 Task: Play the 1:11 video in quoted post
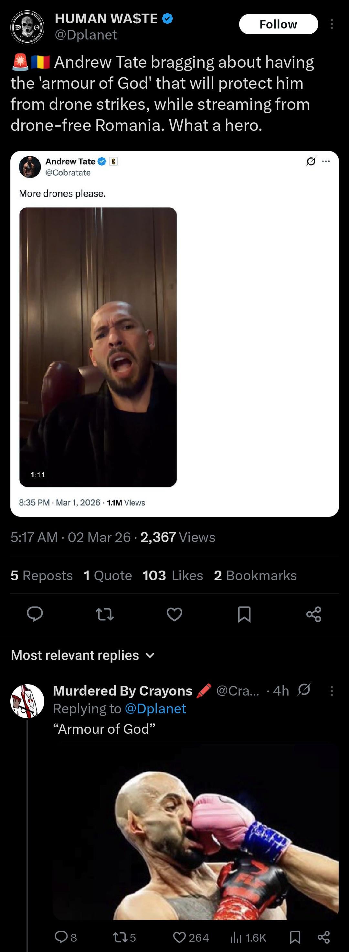[x=98, y=347]
